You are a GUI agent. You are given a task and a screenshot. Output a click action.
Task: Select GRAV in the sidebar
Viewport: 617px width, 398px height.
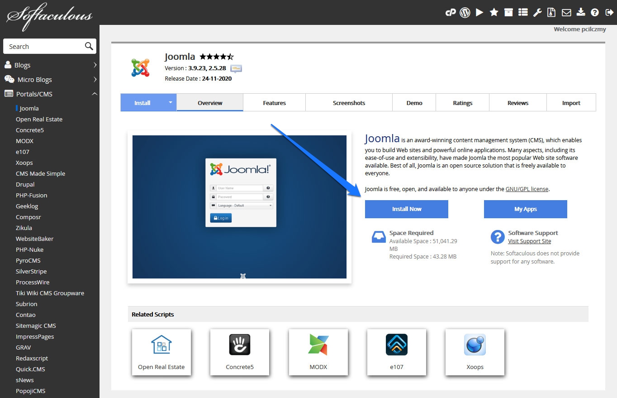(23, 348)
